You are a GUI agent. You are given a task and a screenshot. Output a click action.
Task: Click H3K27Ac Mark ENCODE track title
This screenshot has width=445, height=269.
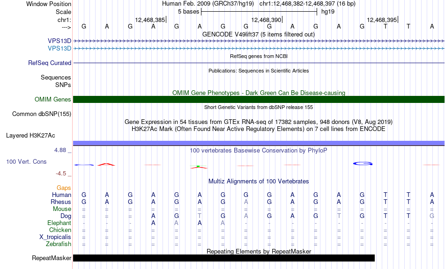(x=259, y=129)
